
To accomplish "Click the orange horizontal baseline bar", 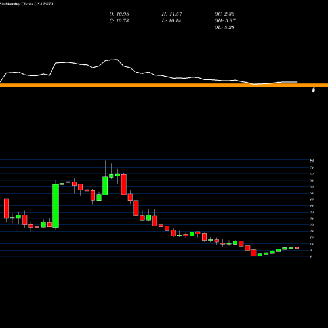I will pos(164,85).
